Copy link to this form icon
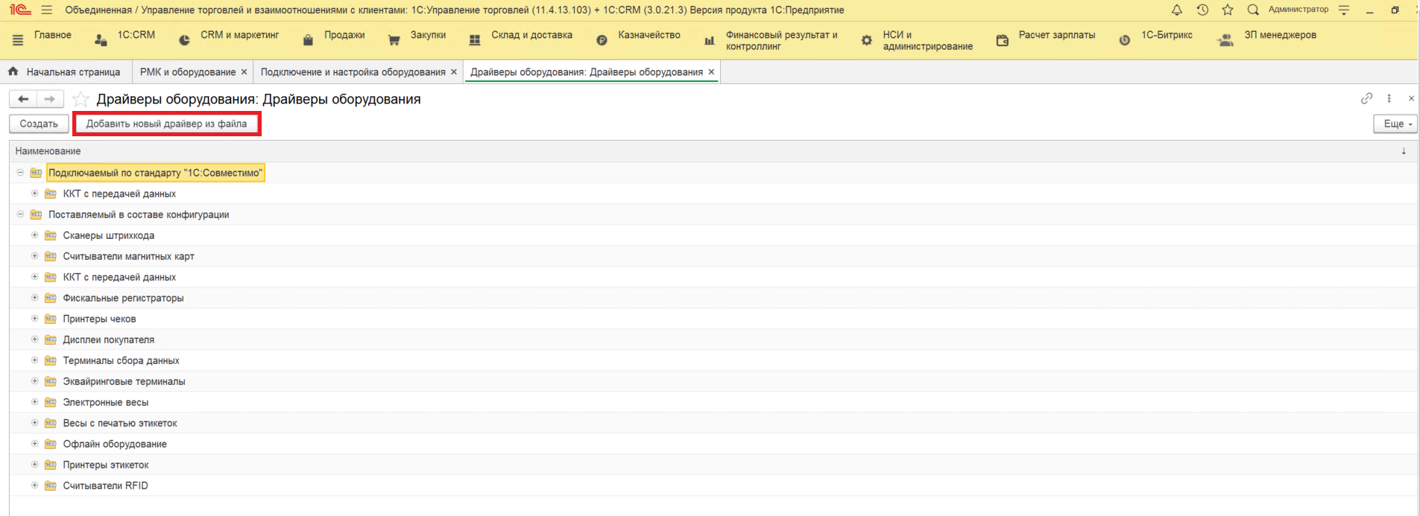Image resolution: width=1420 pixels, height=516 pixels. 1366,98
